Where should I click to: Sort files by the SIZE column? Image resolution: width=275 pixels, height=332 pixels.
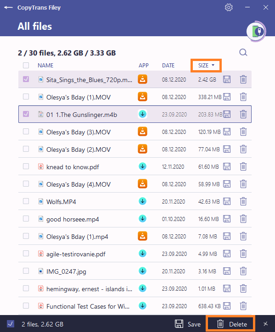[206, 66]
